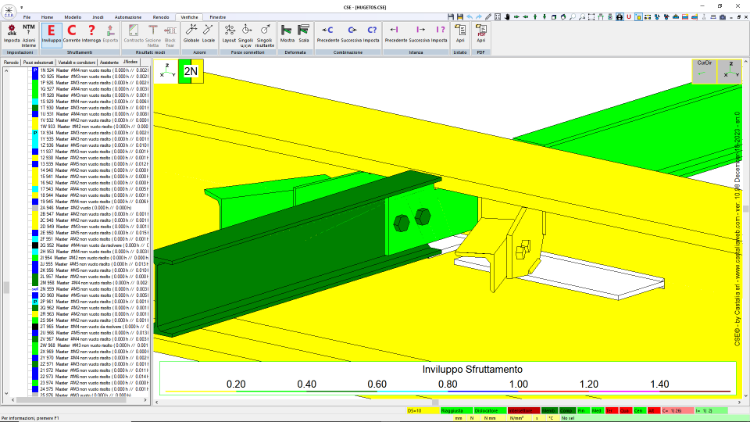Go to Precedente instance

(x=396, y=34)
